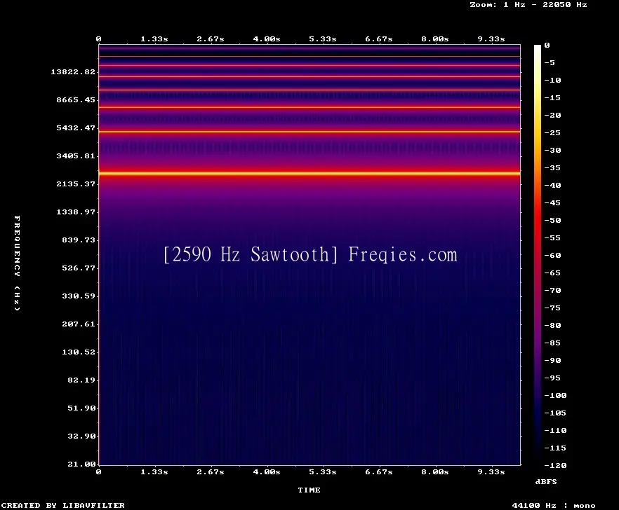Click the -120 value on dBFS scale

(555, 465)
